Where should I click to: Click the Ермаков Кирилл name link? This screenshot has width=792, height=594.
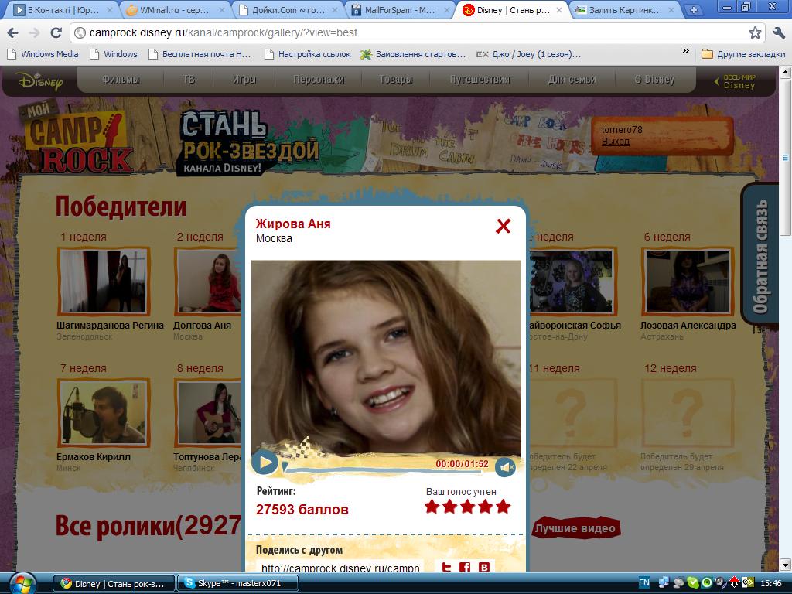[94, 456]
